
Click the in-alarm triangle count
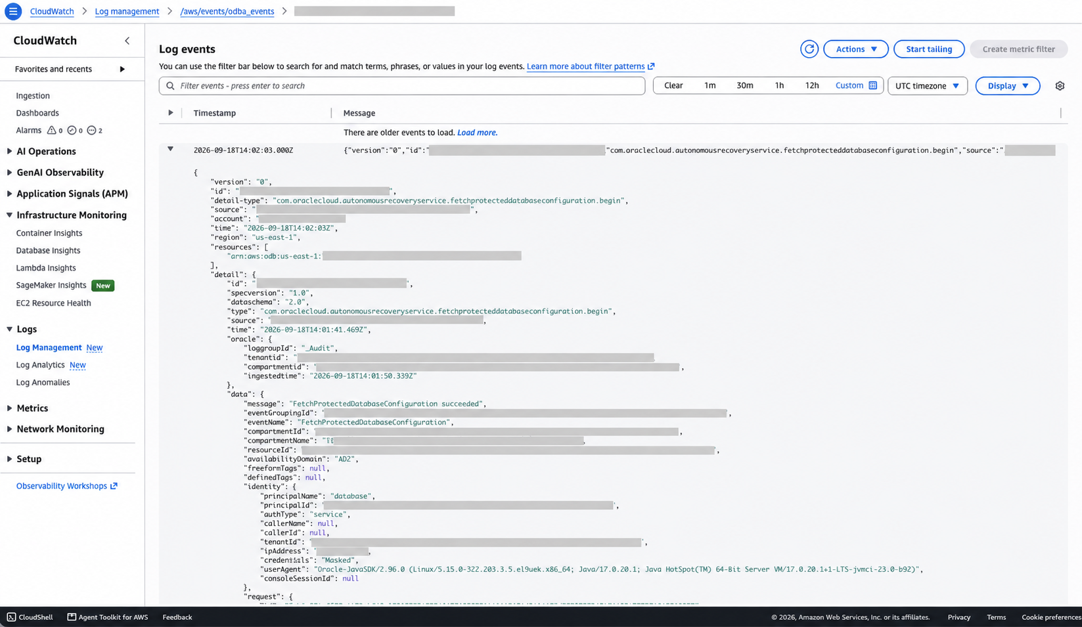[55, 131]
